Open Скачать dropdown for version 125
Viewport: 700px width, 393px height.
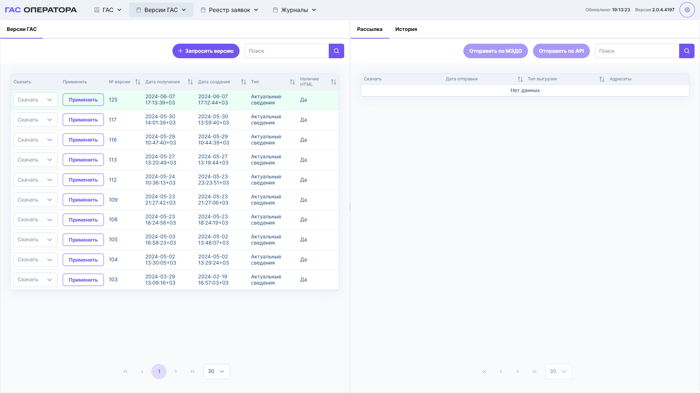tap(35, 100)
